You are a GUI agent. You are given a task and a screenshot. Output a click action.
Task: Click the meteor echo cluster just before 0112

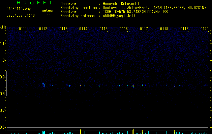point(43,85)
